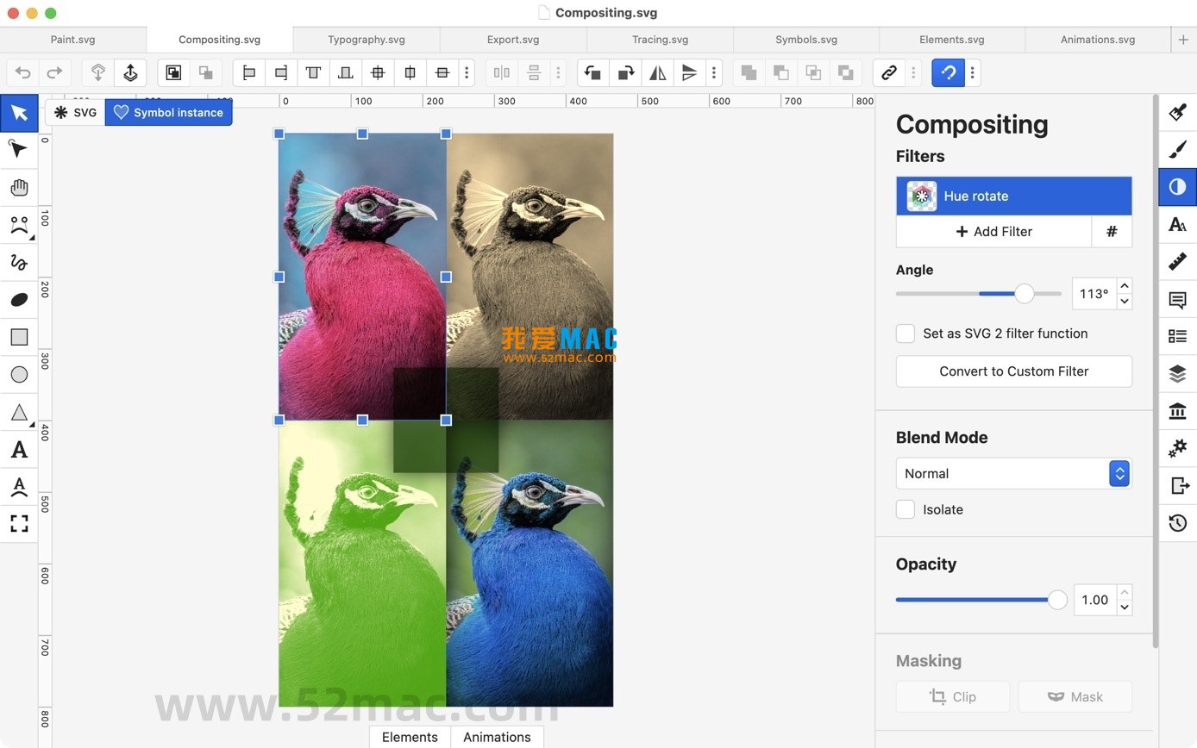Viewport: 1197px width, 748px height.
Task: Click the Rotate clockwise icon
Action: click(x=625, y=73)
